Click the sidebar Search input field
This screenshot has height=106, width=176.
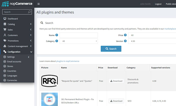tap(17, 12)
